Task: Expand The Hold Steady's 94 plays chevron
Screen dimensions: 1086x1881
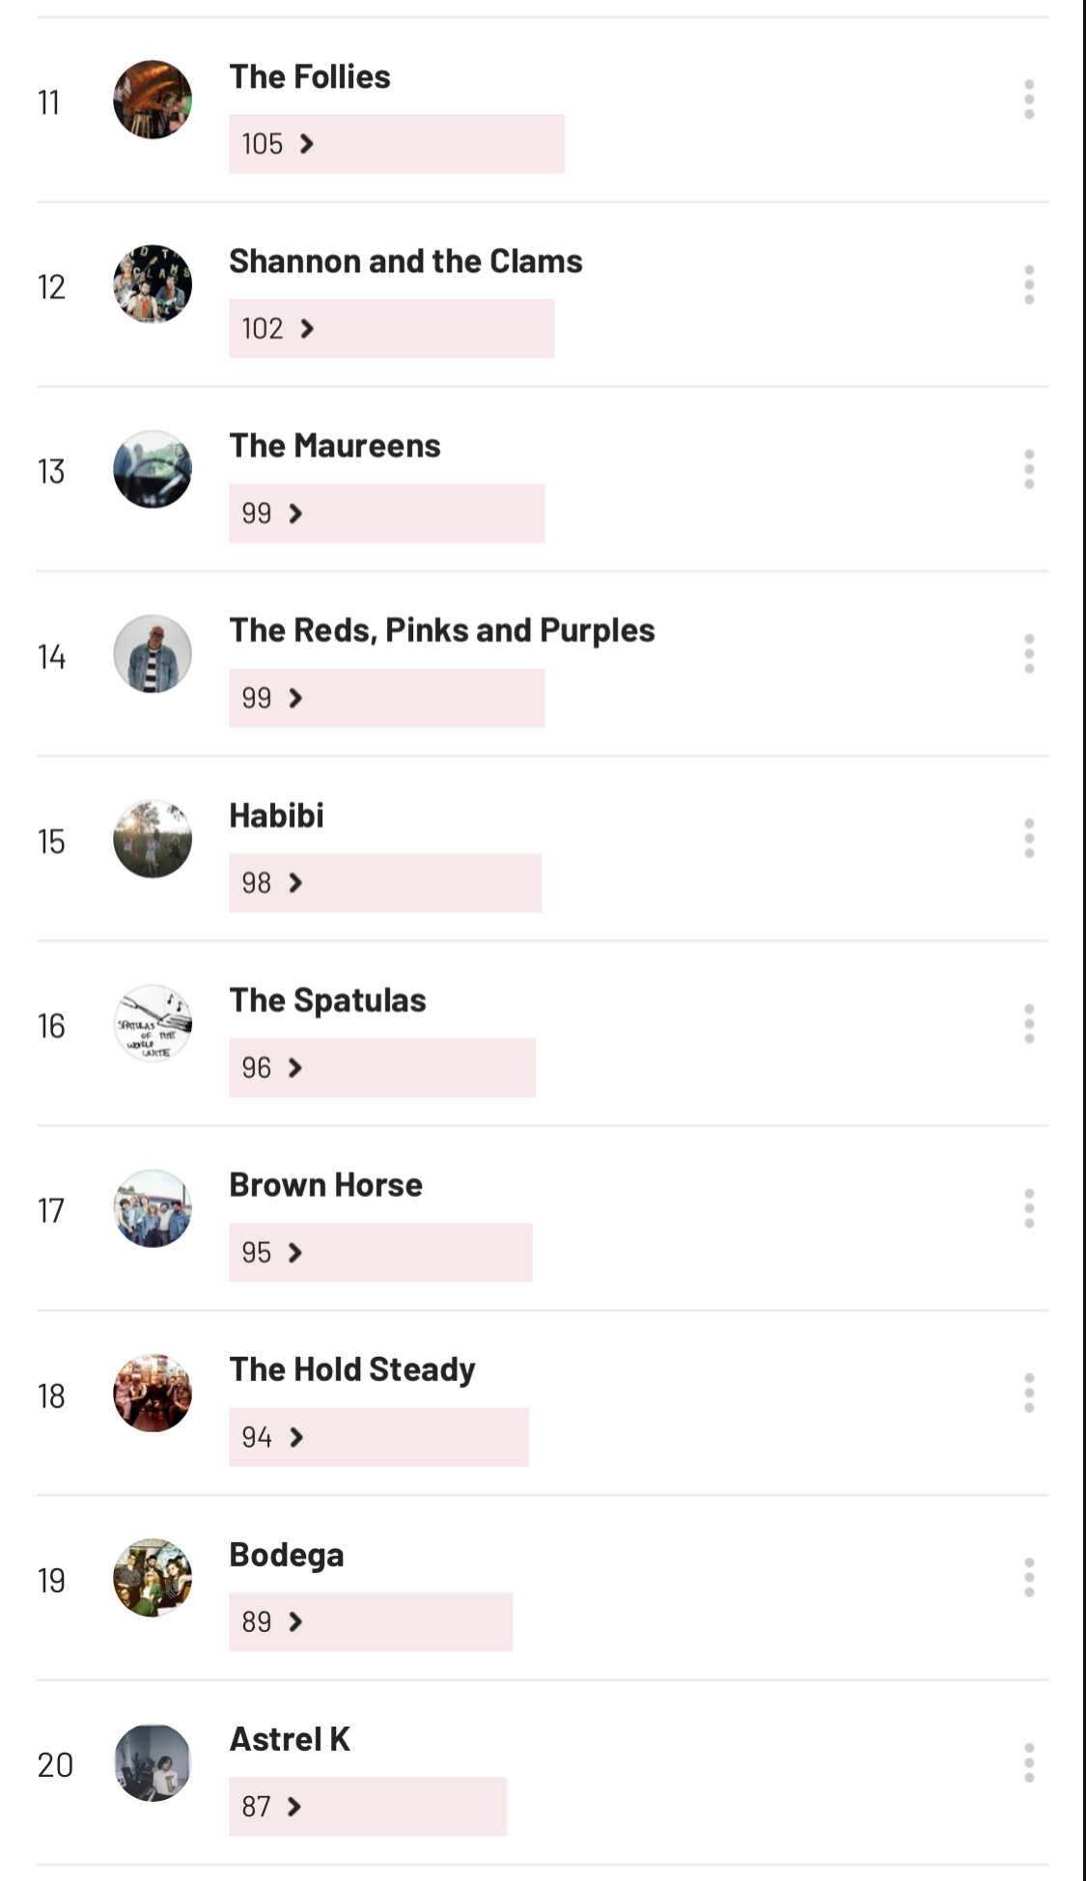Action: [296, 1437]
